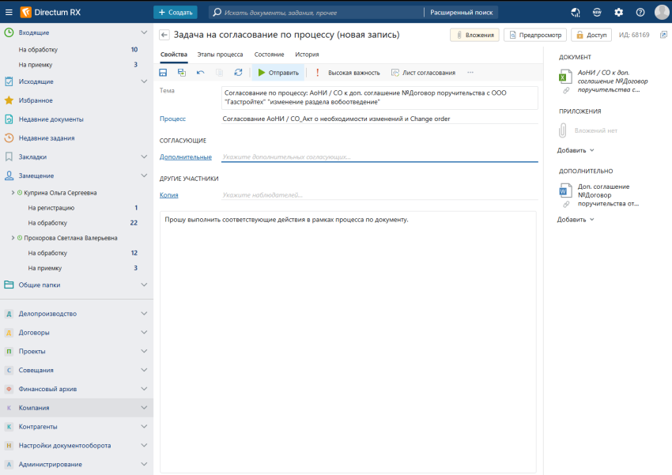
Task: Open settings via the gear icon
Action: [619, 12]
